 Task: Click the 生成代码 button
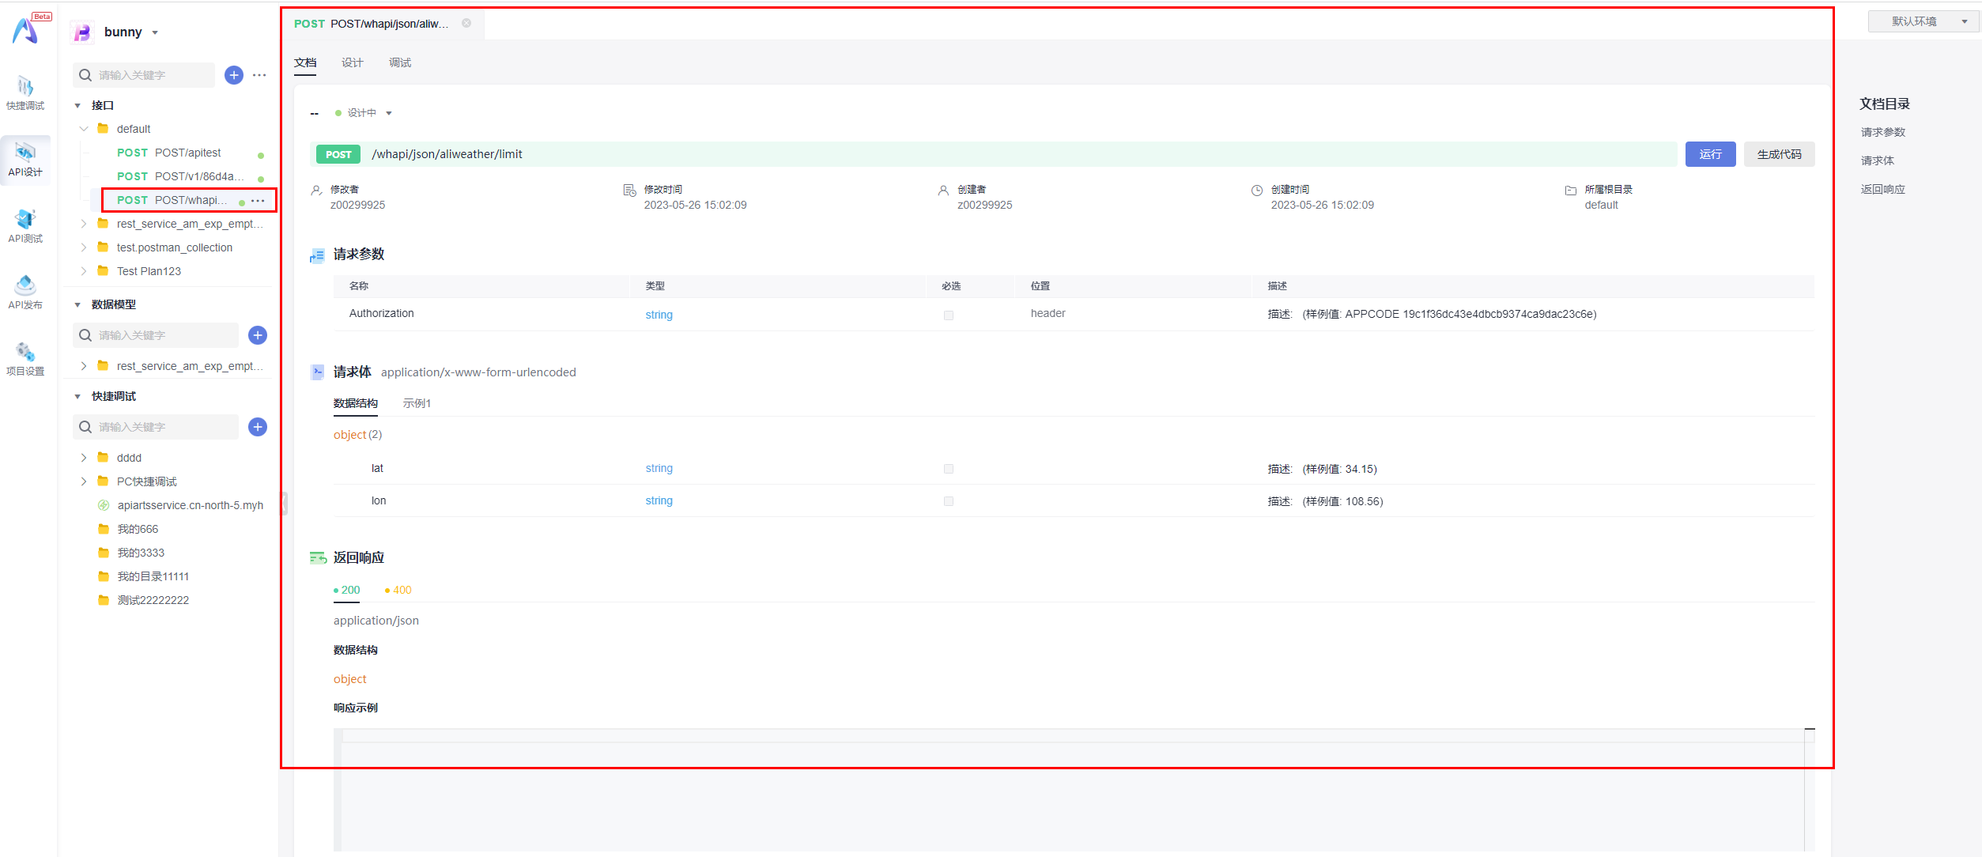point(1779,154)
